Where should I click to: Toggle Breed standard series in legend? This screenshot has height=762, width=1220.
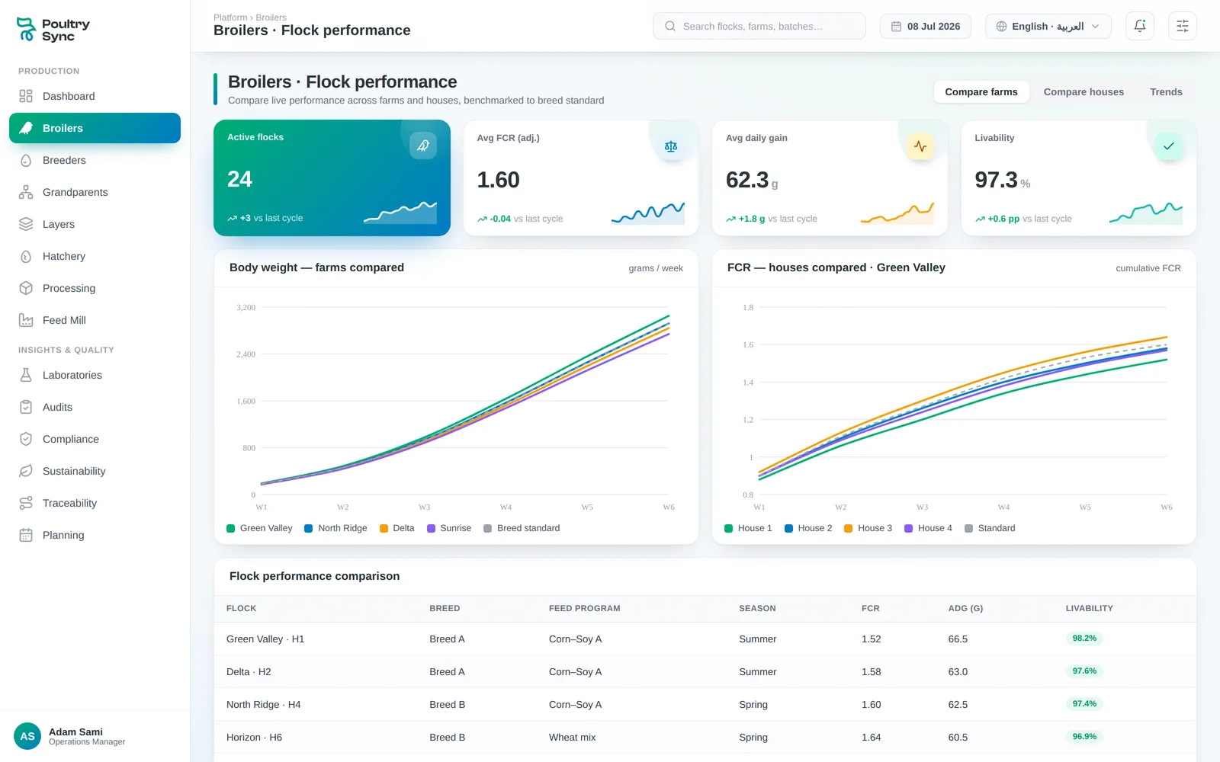click(x=522, y=528)
